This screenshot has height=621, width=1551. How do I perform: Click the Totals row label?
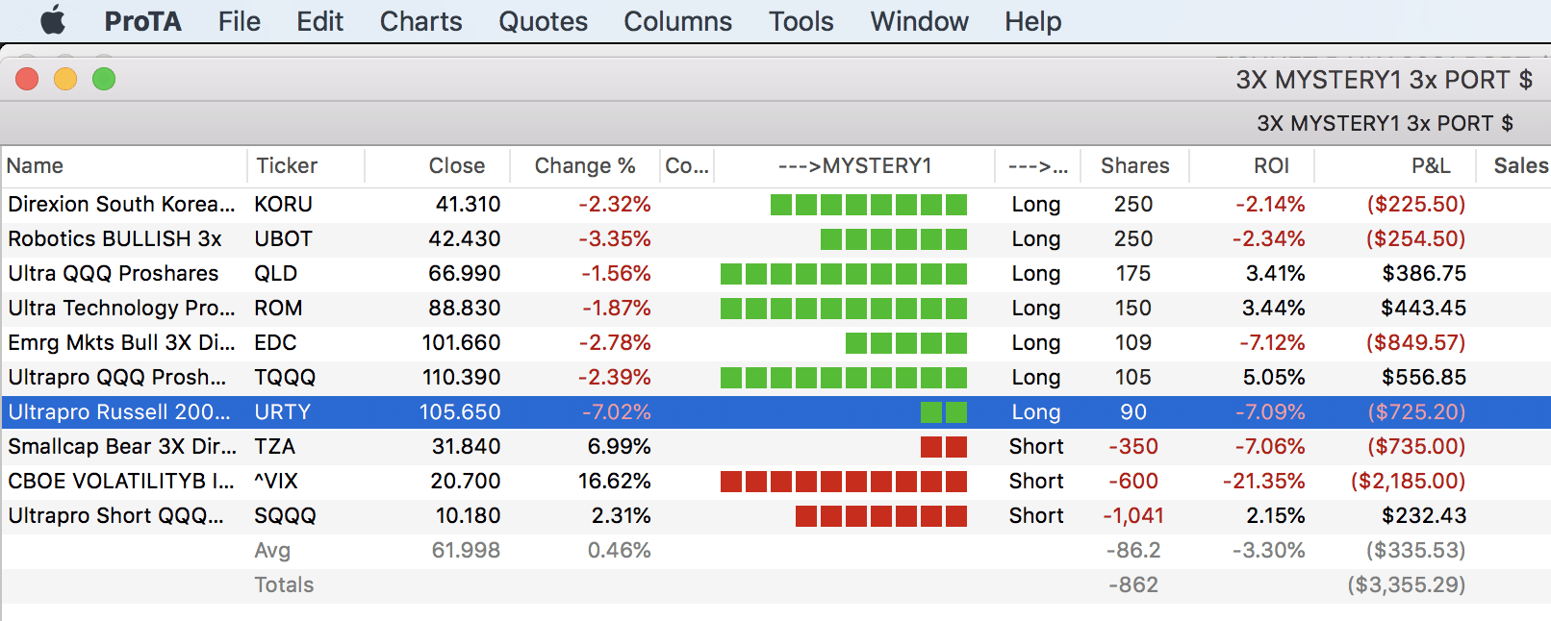(284, 584)
